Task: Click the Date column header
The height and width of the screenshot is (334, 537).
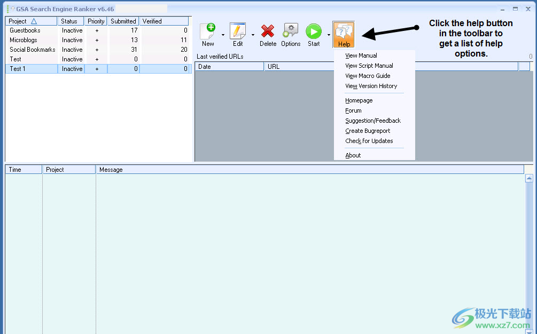Action: 229,67
